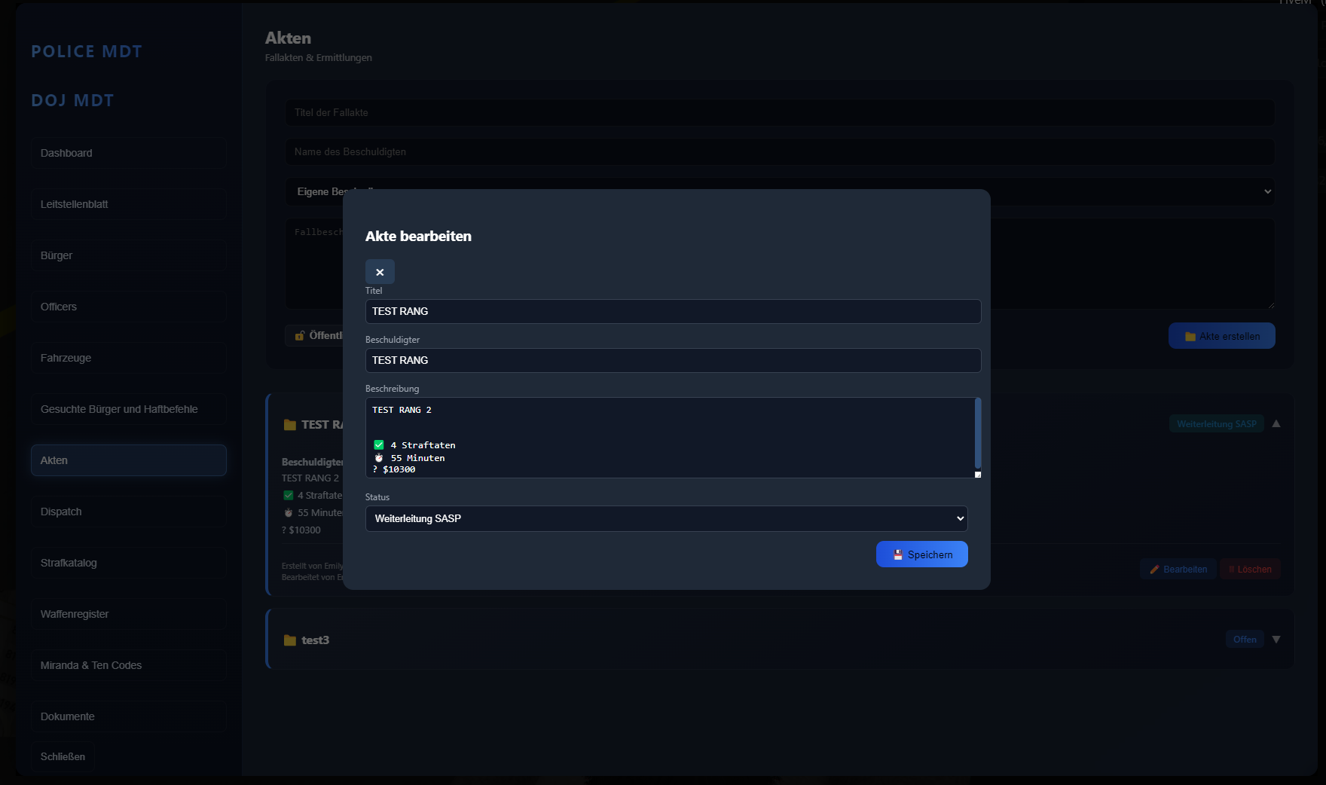This screenshot has width=1326, height=785.
Task: Click the Weiterleitung SASP status badge
Action: (1216, 424)
